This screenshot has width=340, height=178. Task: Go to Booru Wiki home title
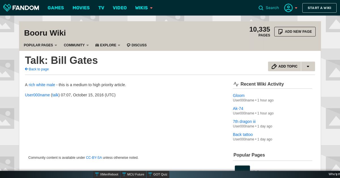pos(45,33)
